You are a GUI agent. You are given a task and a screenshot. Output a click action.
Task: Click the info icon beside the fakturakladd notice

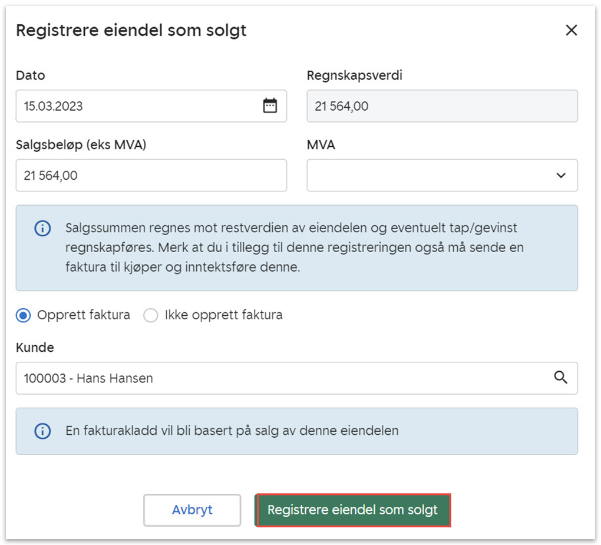click(x=42, y=431)
